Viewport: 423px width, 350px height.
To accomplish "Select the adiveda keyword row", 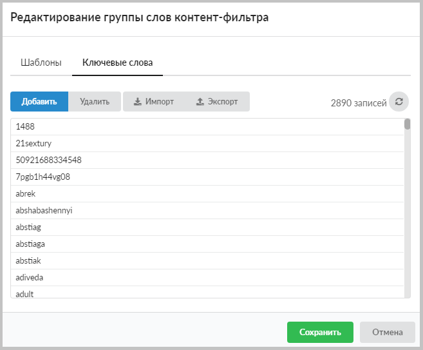I will [207, 277].
